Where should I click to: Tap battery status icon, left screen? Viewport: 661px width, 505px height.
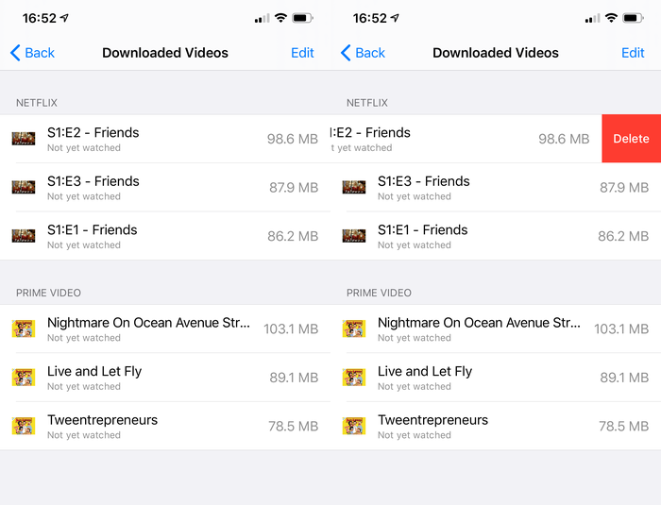click(303, 18)
